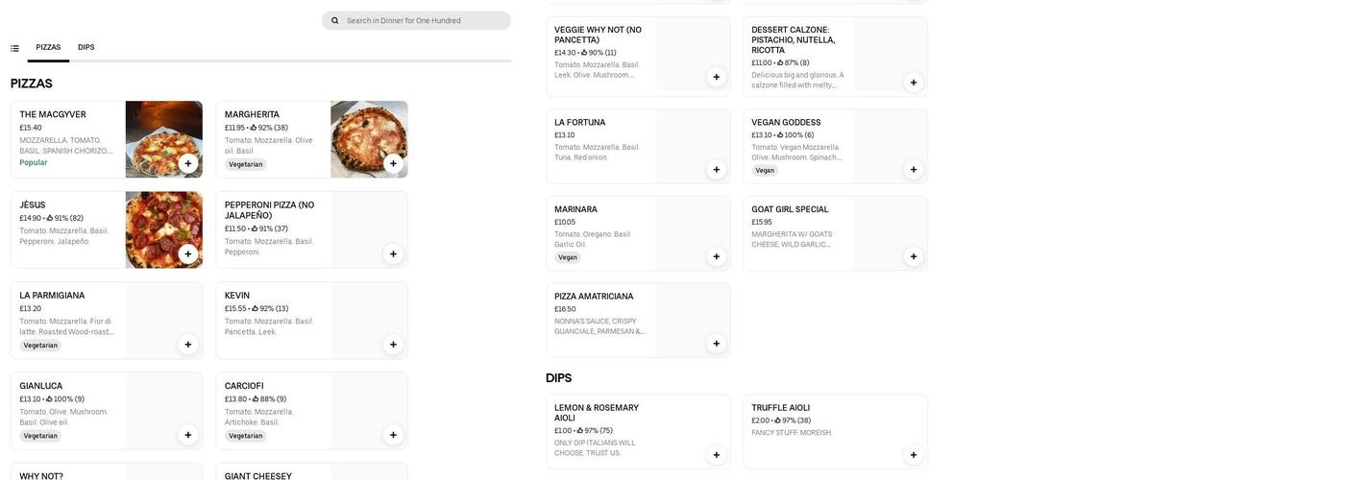1345x480 pixels.
Task: Click the Marinara pizza title
Action: pyautogui.click(x=575, y=209)
